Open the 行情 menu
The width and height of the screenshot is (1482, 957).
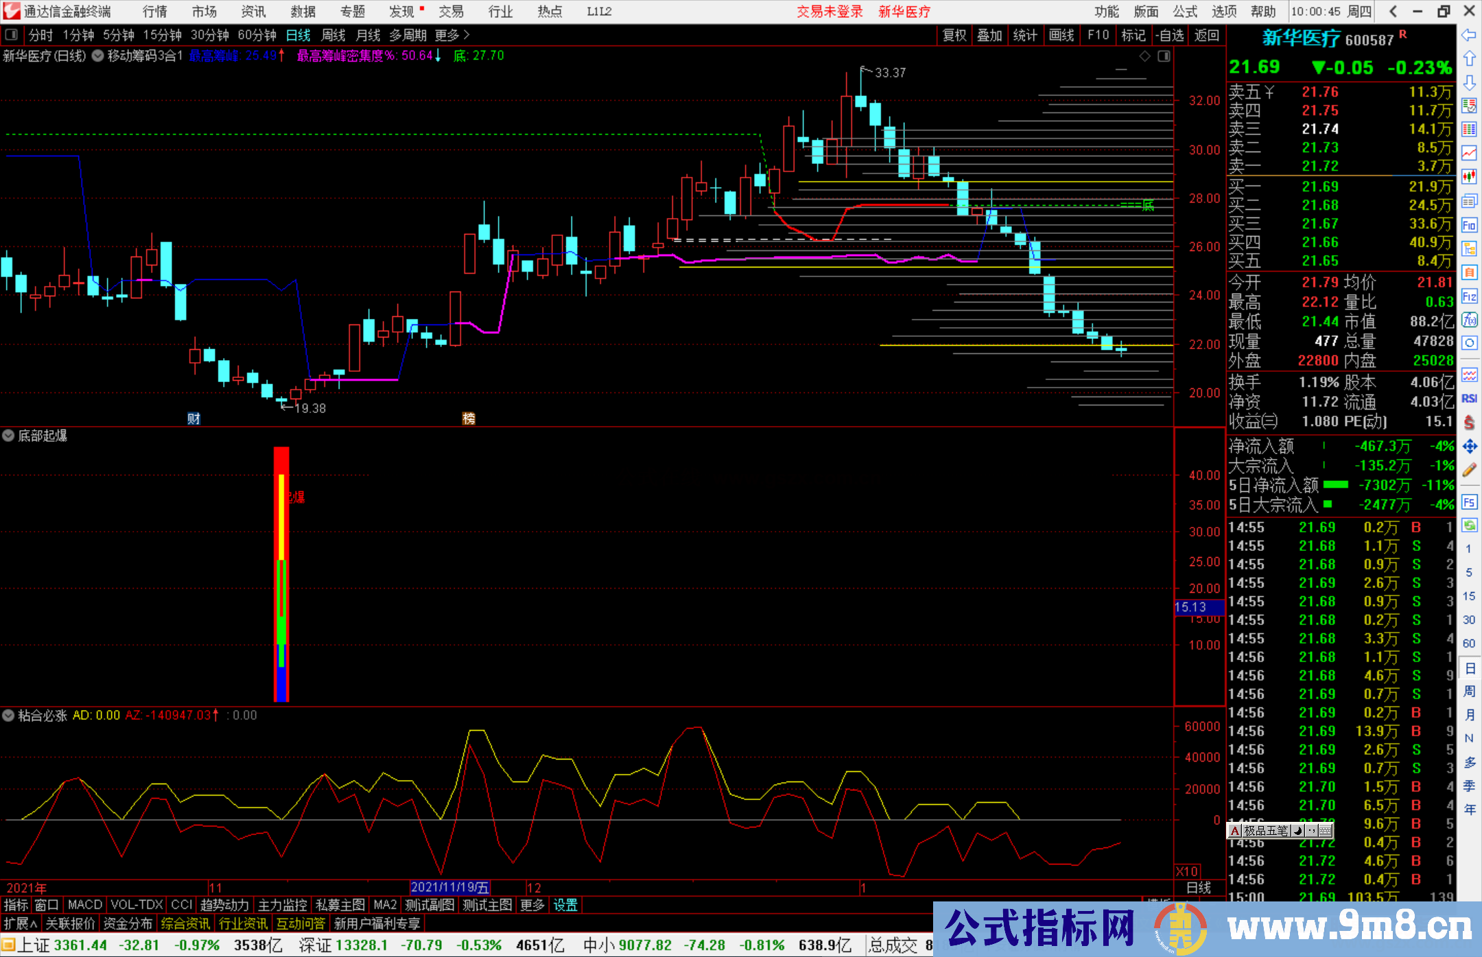[x=155, y=12]
